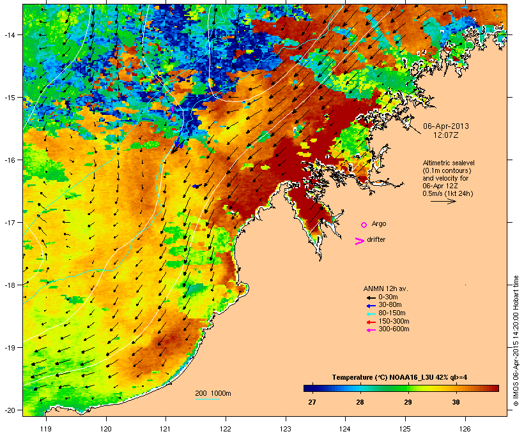Click the colorbar tick value 29
524x434 pixels.
408,402
